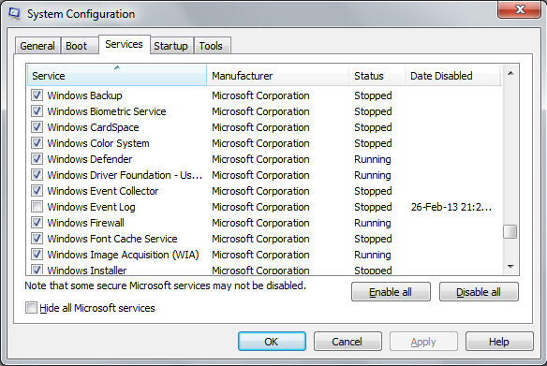Select the Services tab
This screenshot has width=547, height=366.
(x=125, y=44)
